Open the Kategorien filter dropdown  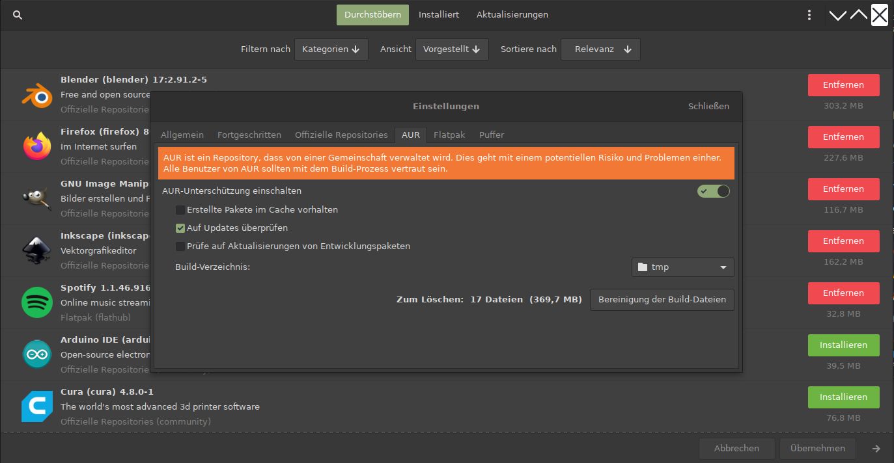pos(331,49)
